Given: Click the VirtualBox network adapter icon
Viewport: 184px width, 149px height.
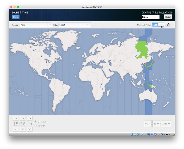Looking at the screenshot, I should [138, 134].
